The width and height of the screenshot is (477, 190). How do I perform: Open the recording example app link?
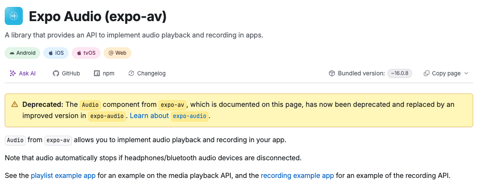tap(297, 176)
